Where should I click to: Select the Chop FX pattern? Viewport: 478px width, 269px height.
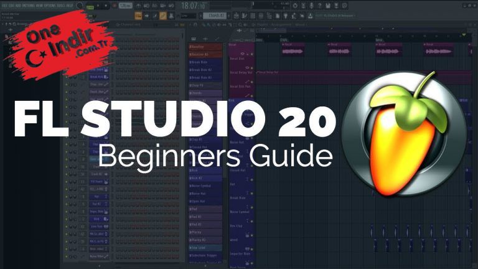click(x=205, y=85)
